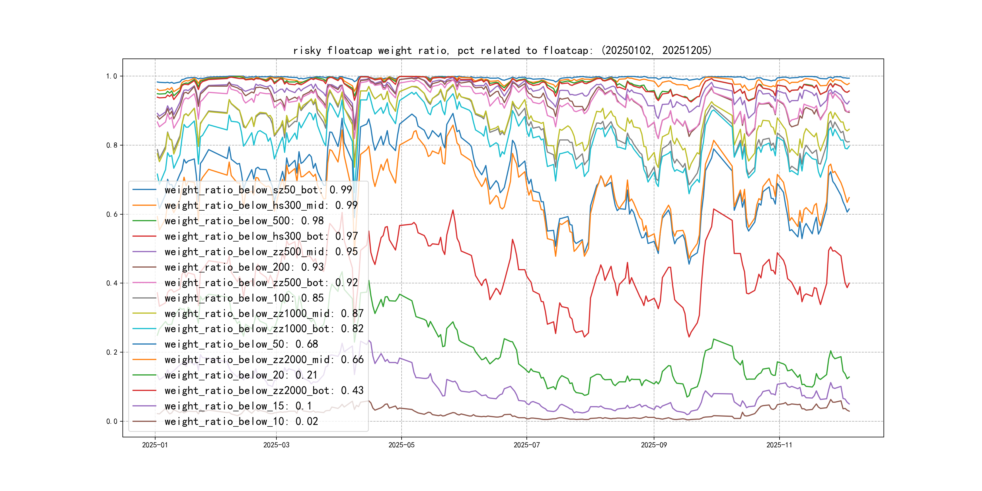Click legend label weight_ratio_below_hs300_bot
982x491 pixels.
pos(261,236)
